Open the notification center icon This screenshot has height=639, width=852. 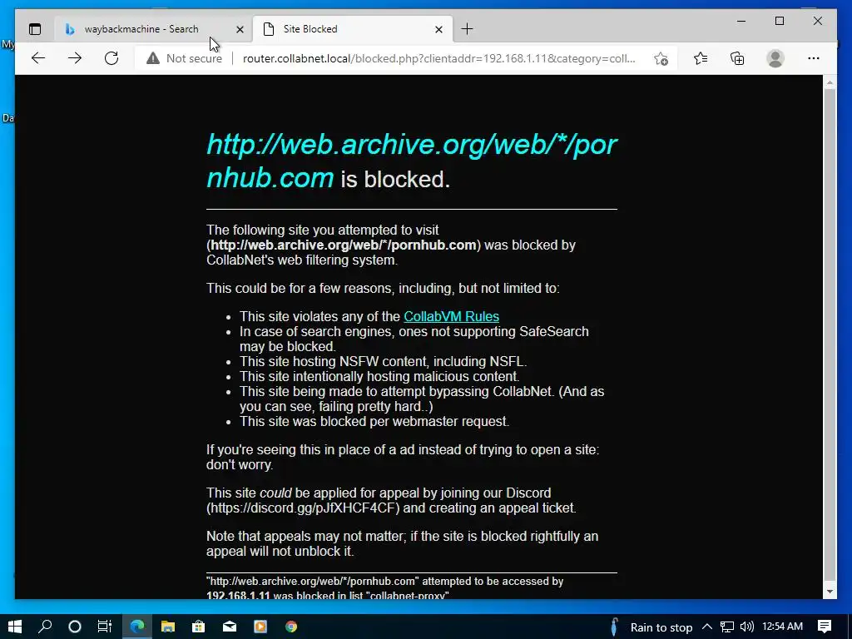coord(825,627)
